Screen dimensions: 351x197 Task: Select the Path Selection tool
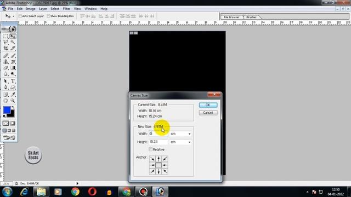6,81
